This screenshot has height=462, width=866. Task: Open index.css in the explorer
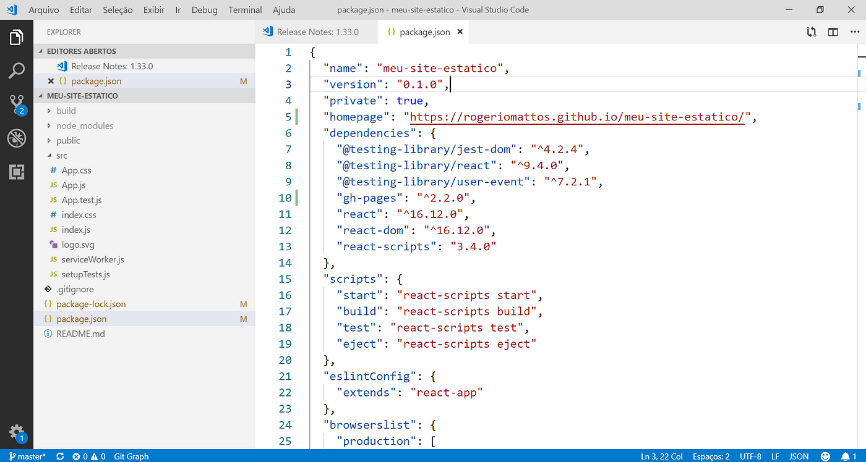pos(144,215)
